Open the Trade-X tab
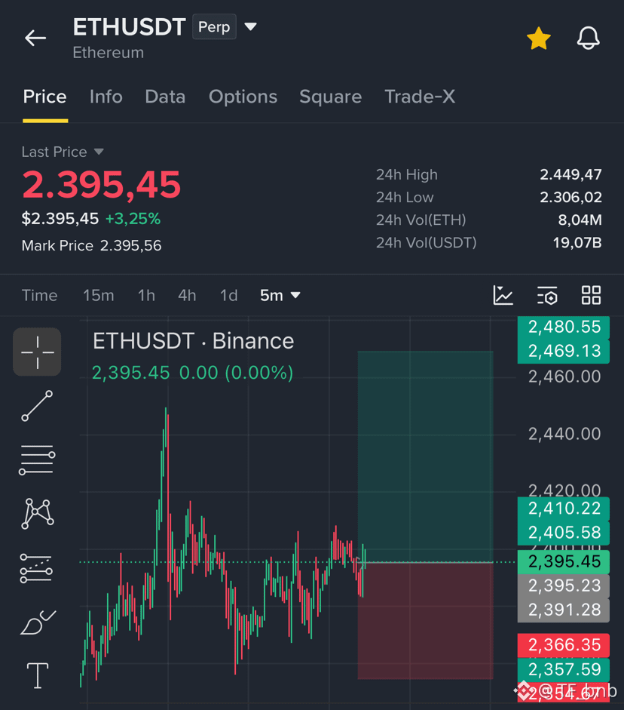Viewport: 624px width, 710px height. [420, 97]
